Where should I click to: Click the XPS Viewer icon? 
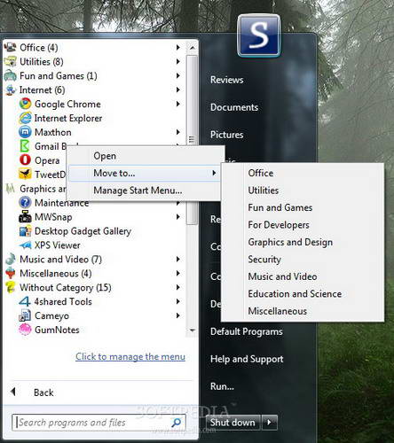25,245
